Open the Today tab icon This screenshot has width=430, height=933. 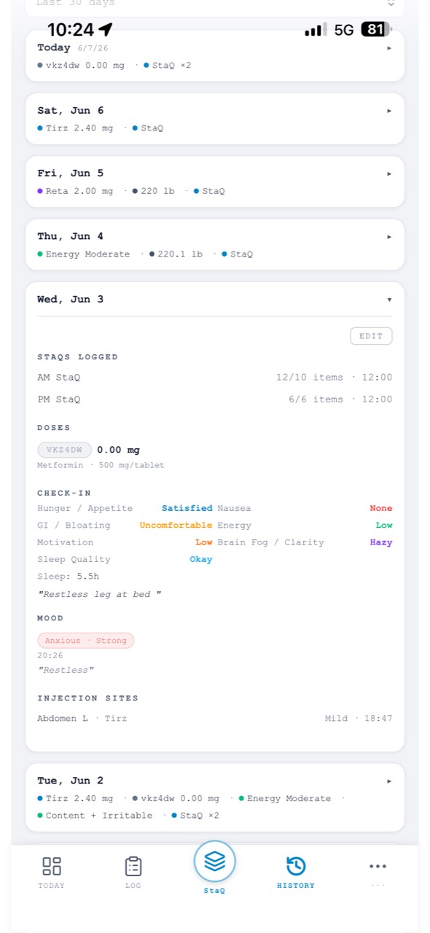click(x=52, y=866)
